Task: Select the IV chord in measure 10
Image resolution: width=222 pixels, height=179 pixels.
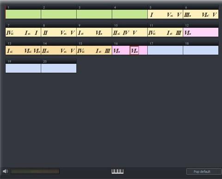Action: click(126, 33)
